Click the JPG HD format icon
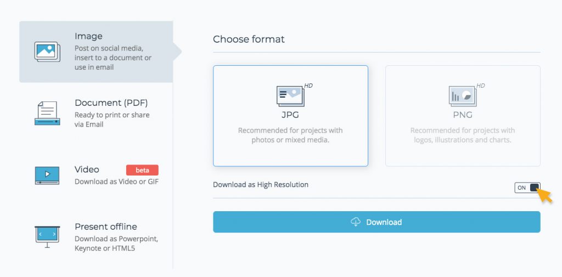Viewport: 562px width, 277px height. coord(290,96)
